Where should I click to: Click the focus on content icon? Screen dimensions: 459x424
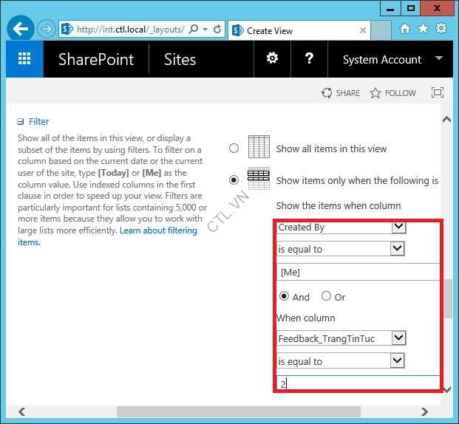[438, 93]
